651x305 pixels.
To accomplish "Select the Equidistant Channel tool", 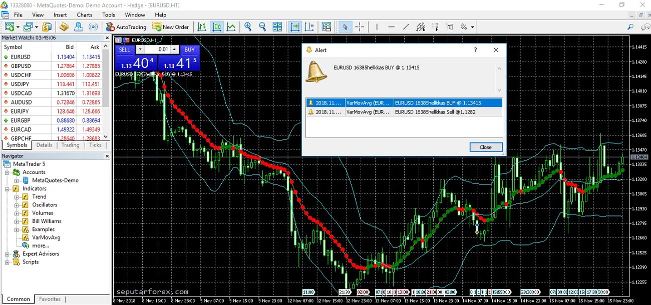I will (x=421, y=27).
